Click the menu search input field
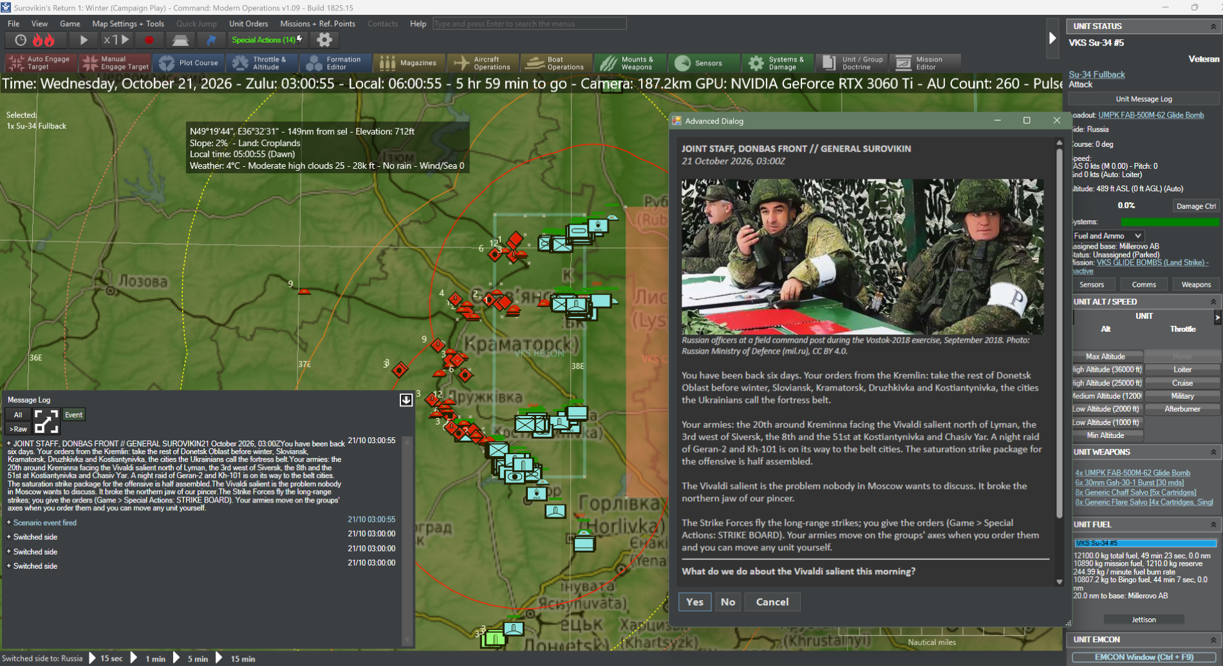The height and width of the screenshot is (666, 1223). (529, 24)
